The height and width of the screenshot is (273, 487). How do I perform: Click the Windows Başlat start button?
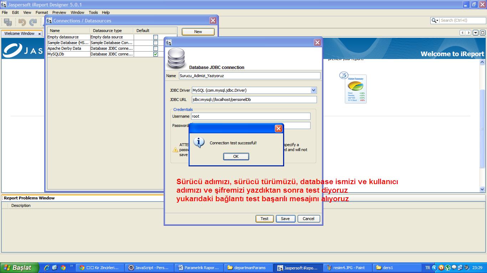click(19, 268)
